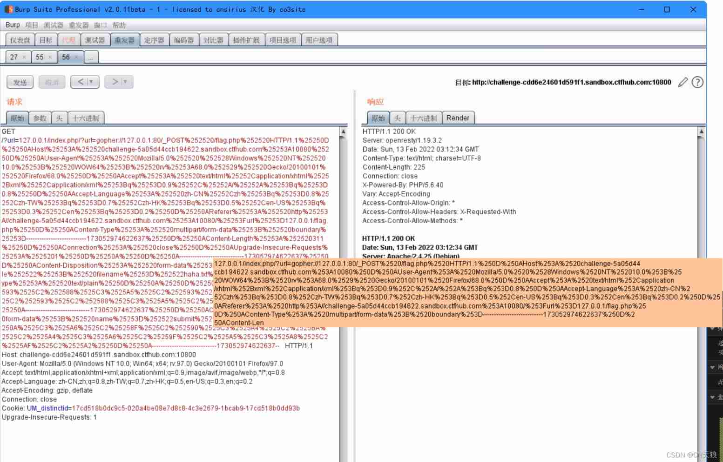This screenshot has width=723, height=462.
Task: Click the Access-Control-Allow-Origin response line
Action: pyautogui.click(x=409, y=203)
